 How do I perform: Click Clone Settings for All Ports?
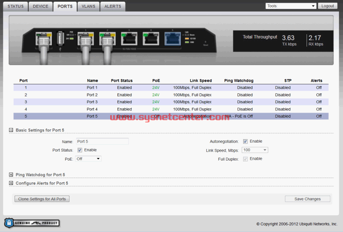click(x=42, y=199)
